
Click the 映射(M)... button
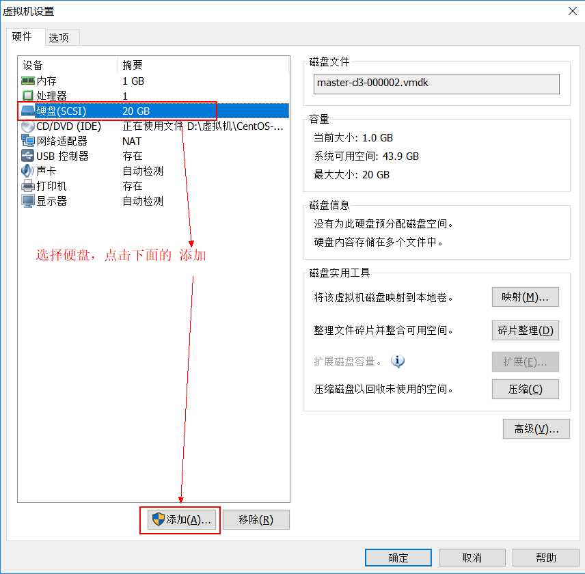click(x=526, y=297)
